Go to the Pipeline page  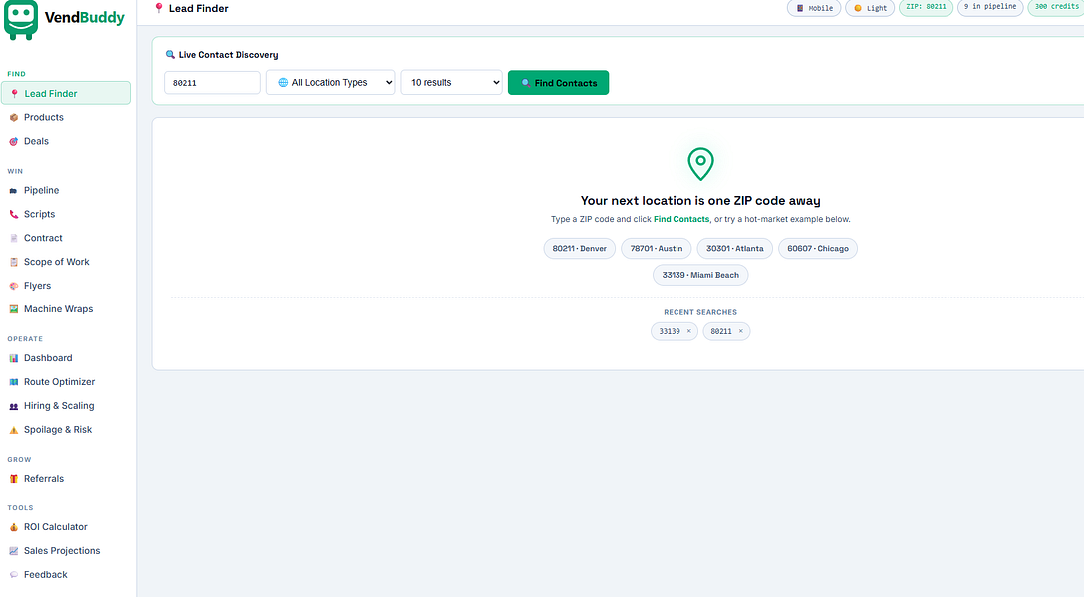point(66,190)
